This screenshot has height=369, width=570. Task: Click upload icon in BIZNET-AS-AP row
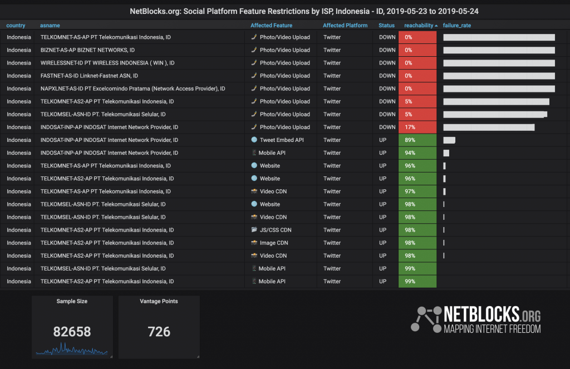254,50
